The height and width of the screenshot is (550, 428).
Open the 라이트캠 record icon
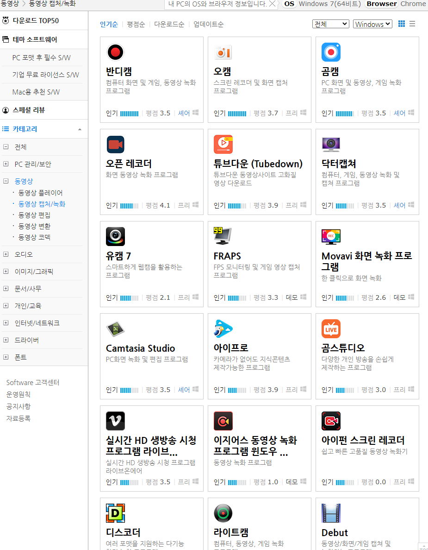[x=223, y=513]
